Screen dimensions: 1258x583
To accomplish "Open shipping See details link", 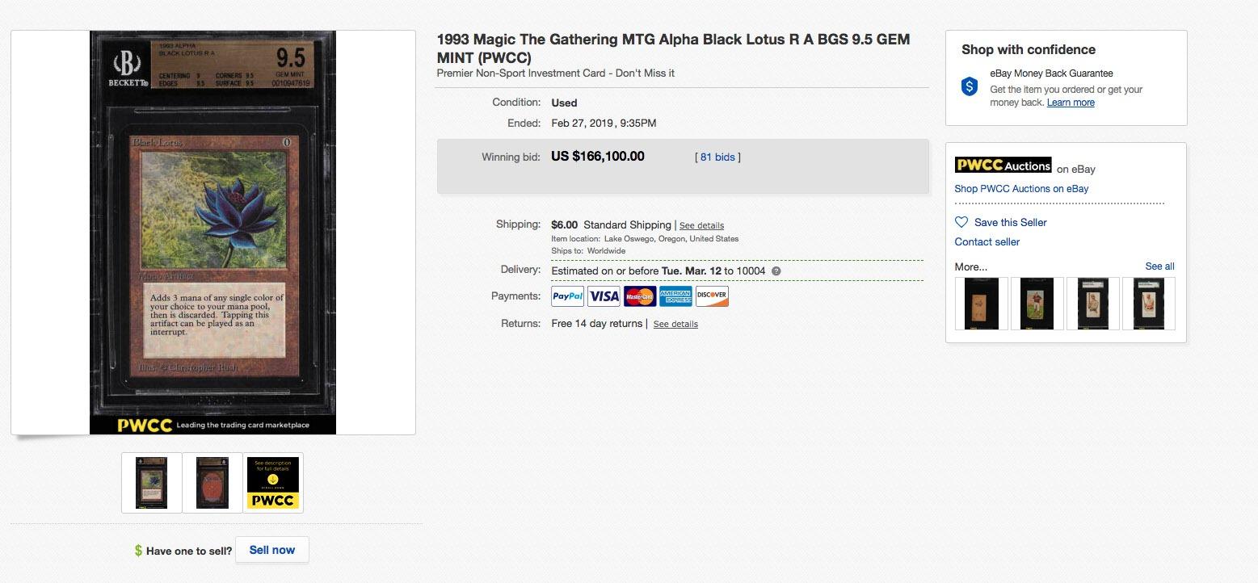I will (701, 225).
